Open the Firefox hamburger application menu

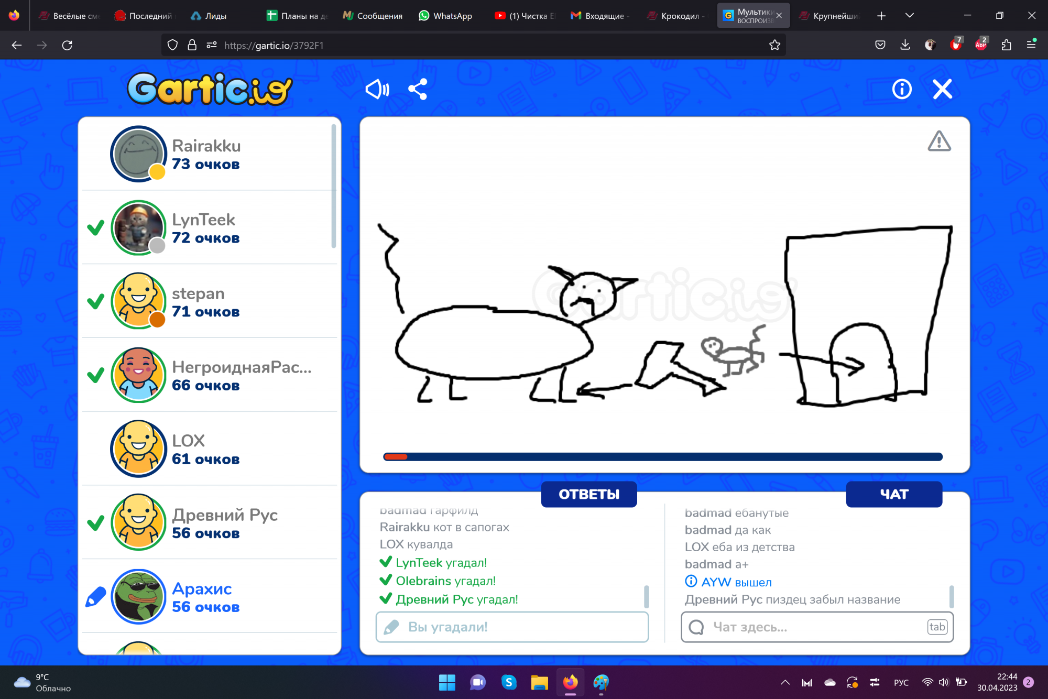tap(1031, 45)
